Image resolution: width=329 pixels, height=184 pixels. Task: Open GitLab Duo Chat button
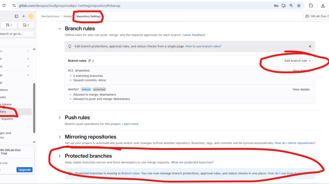[316, 16]
